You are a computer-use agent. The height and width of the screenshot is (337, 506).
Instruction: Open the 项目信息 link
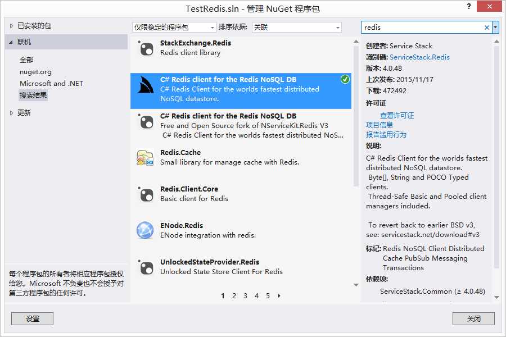pyautogui.click(x=379, y=125)
